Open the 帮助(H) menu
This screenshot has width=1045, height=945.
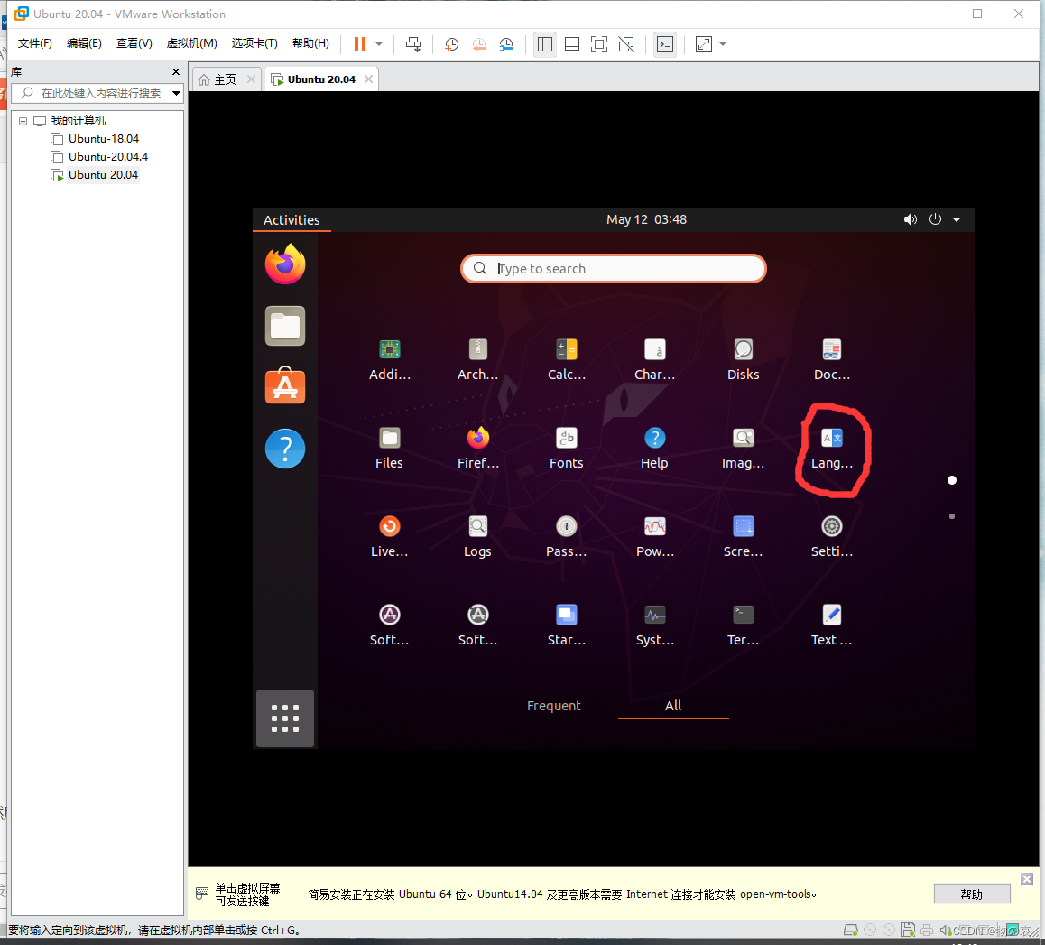click(x=310, y=43)
